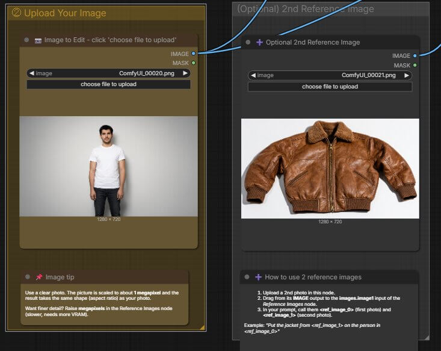Select next image with right arrow beside ComfyUI_00020.png
This screenshot has width=441, height=351.
pyautogui.click(x=185, y=73)
